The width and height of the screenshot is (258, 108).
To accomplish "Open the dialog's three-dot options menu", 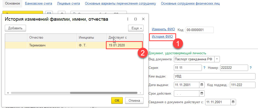I will 128,19.
